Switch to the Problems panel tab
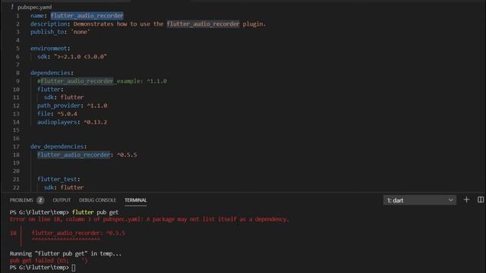This screenshot has height=273, width=486. point(21,200)
